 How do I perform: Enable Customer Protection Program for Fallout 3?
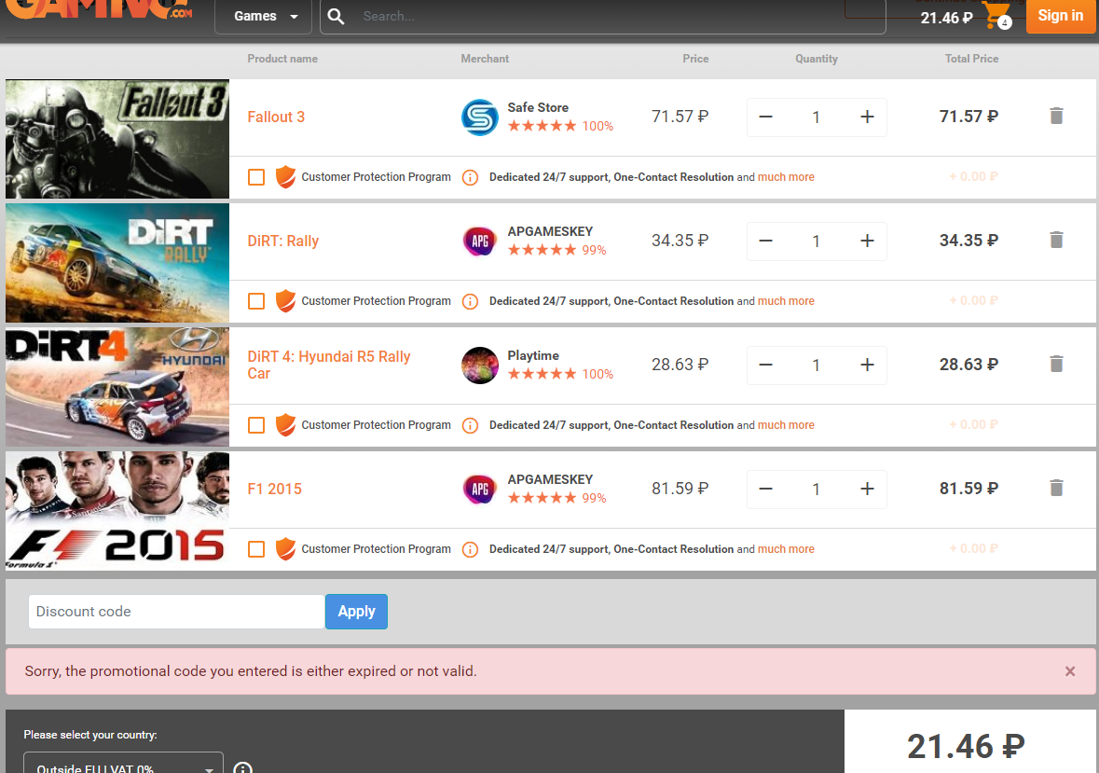(256, 177)
